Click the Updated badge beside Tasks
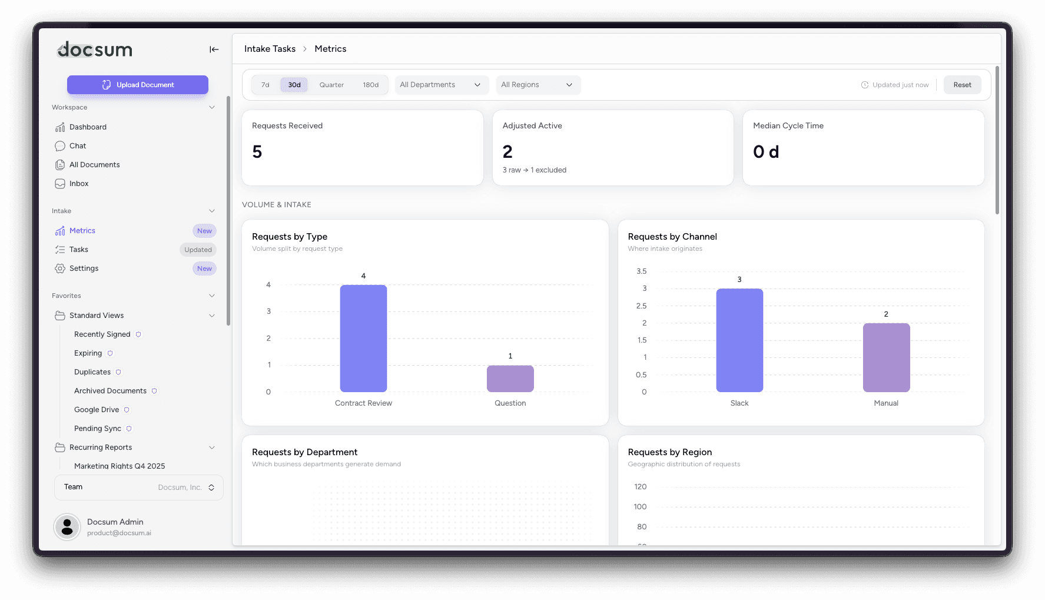Viewport: 1045px width, 600px height. coord(198,250)
